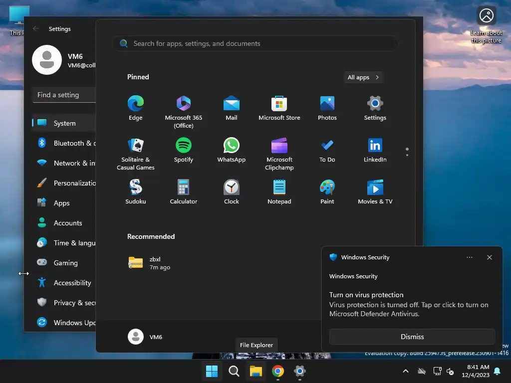
Task: Click the notification bell icon
Action: (x=498, y=371)
